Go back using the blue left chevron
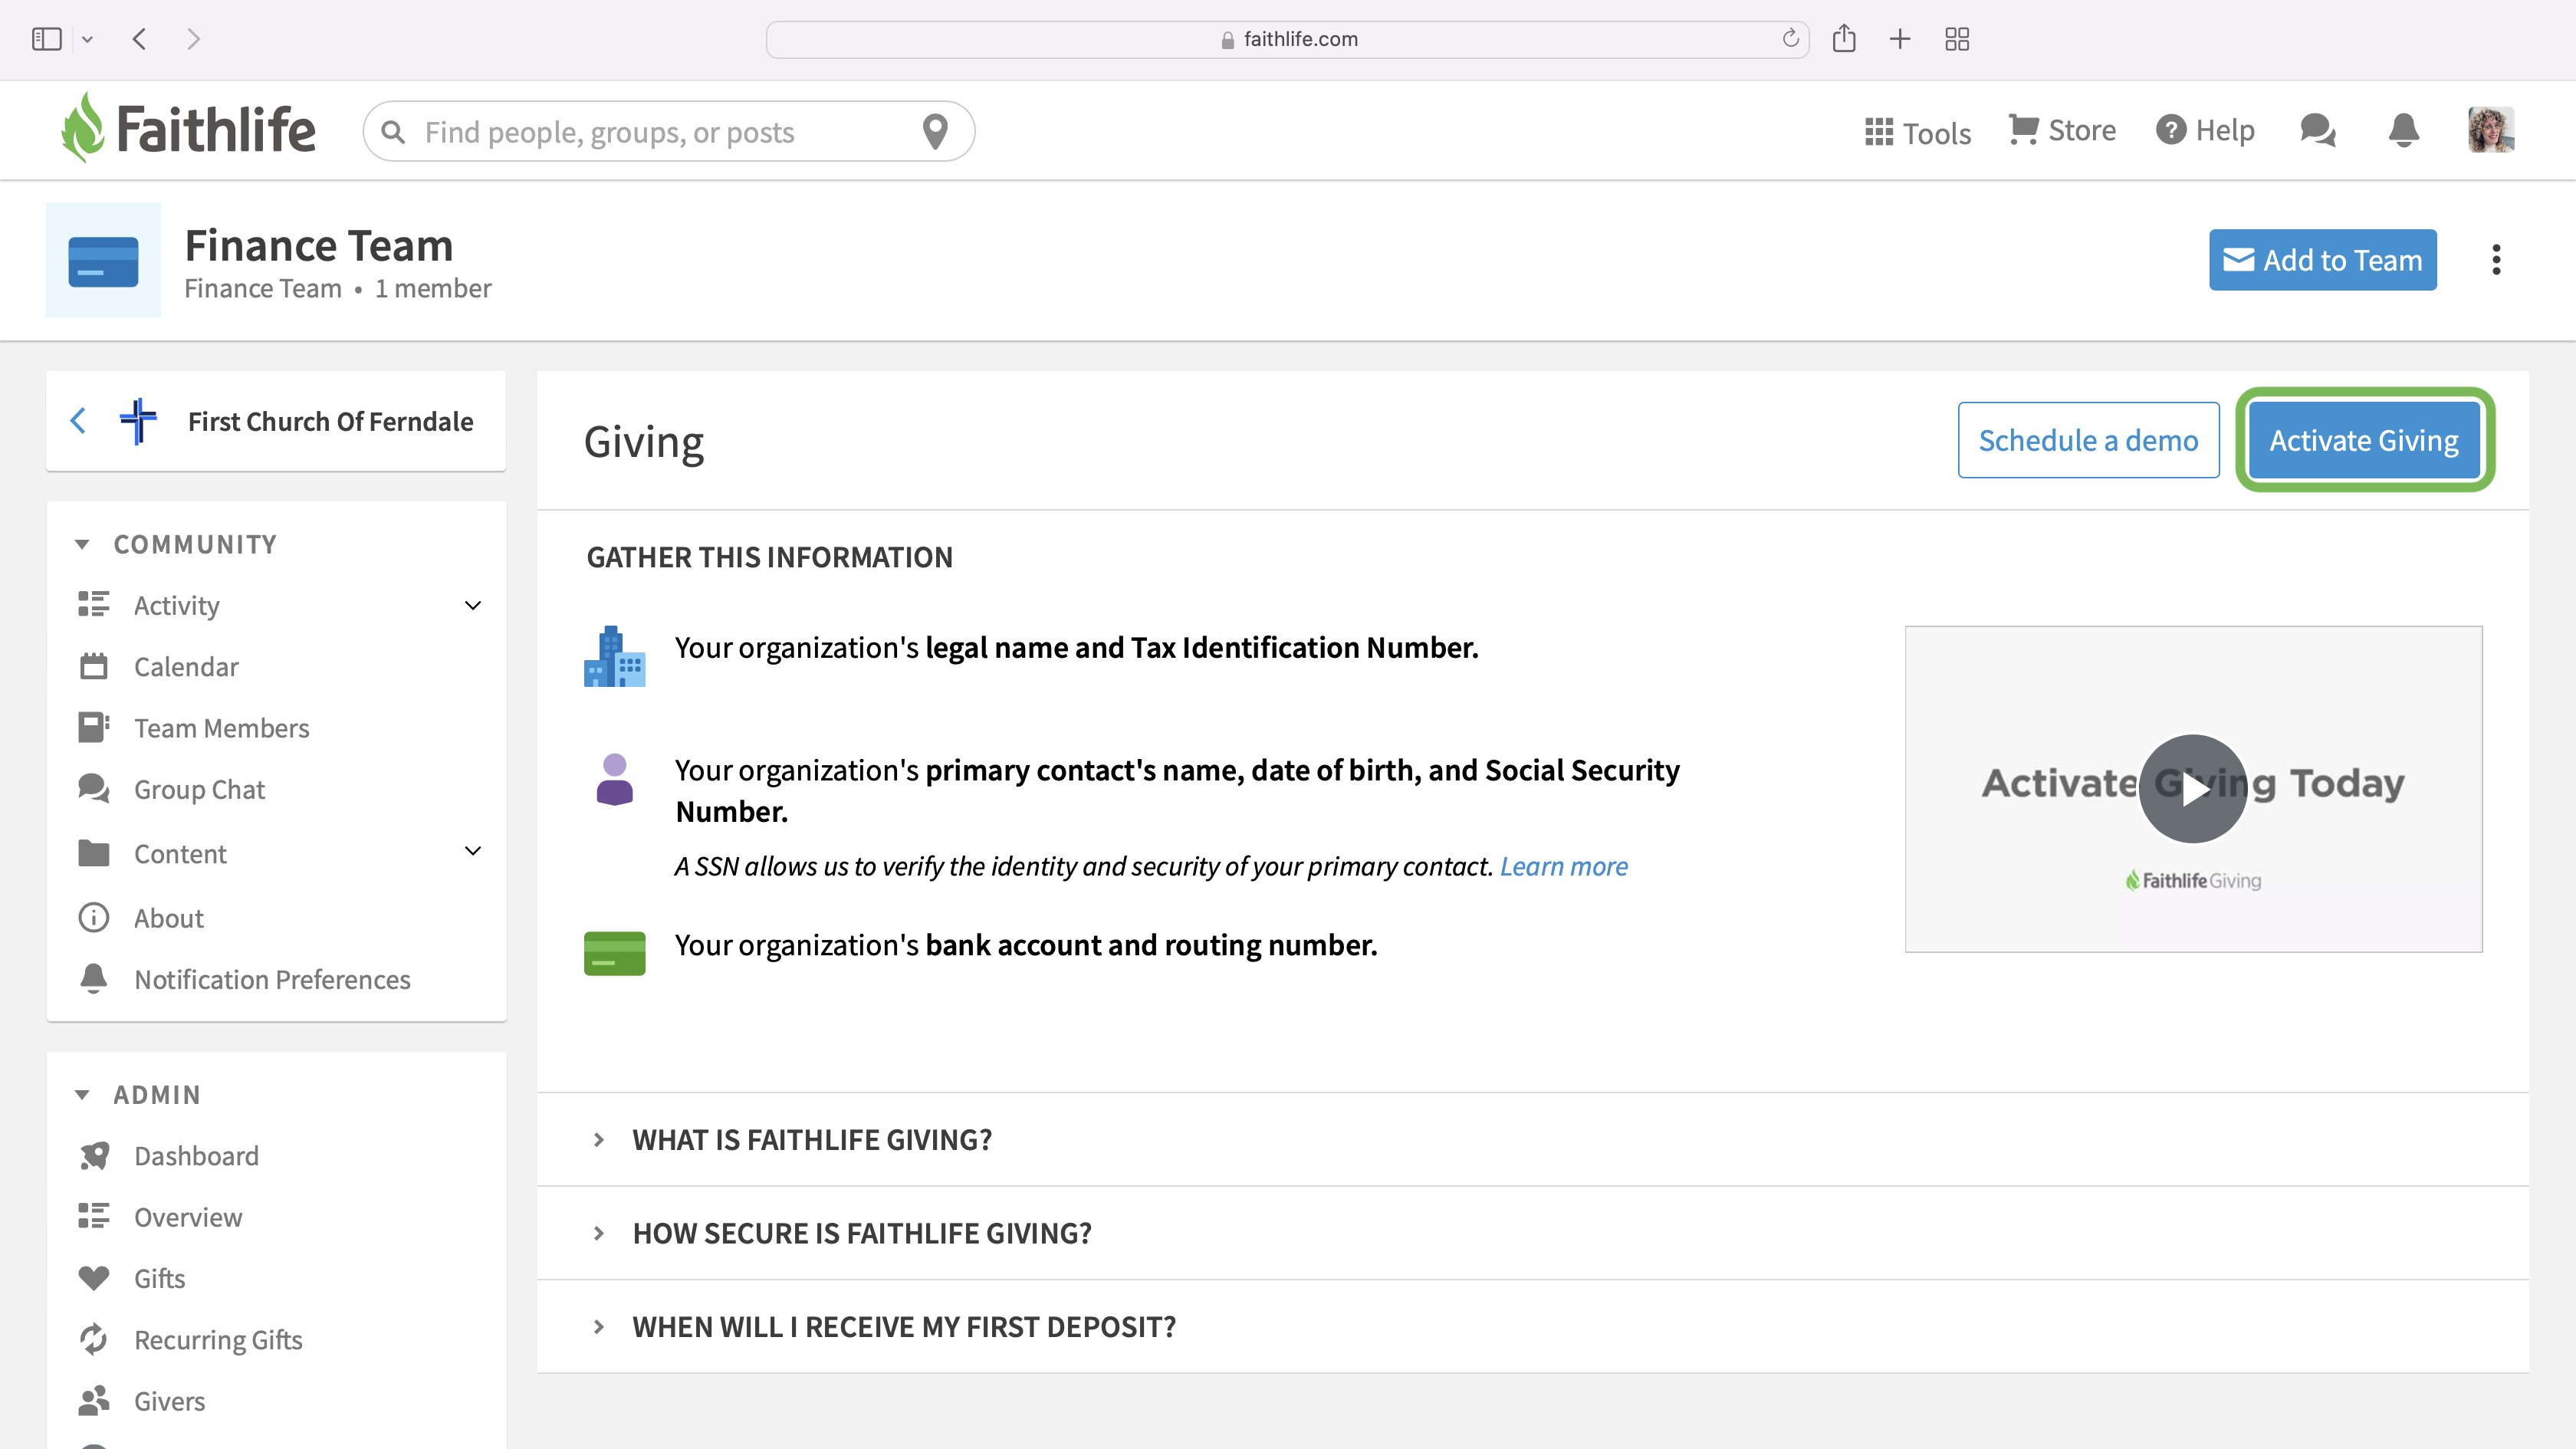The image size is (2576, 1449). tap(78, 421)
